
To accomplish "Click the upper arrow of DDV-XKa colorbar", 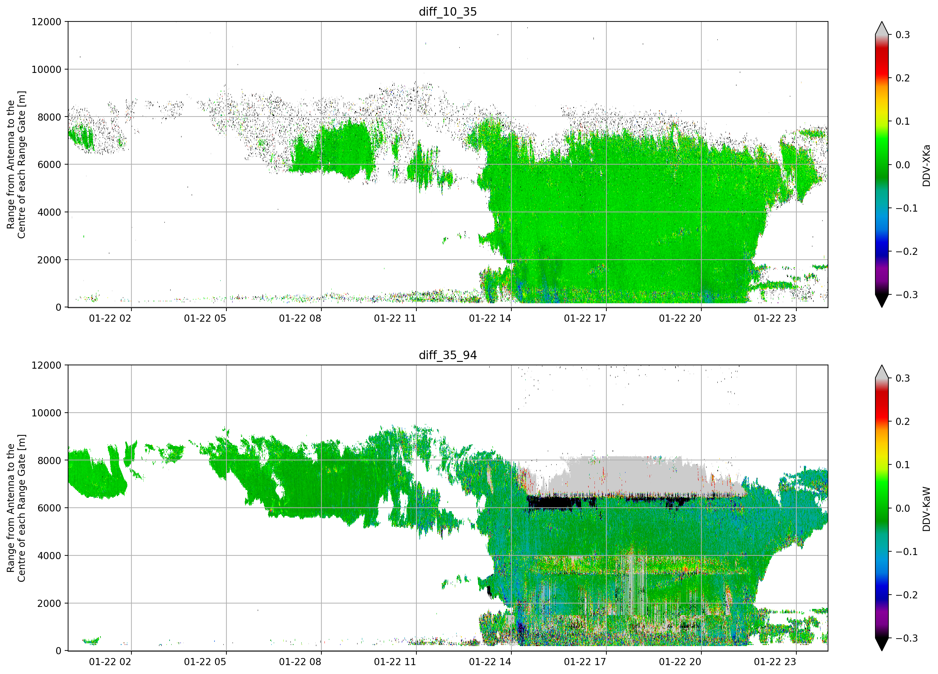I will pos(882,28).
